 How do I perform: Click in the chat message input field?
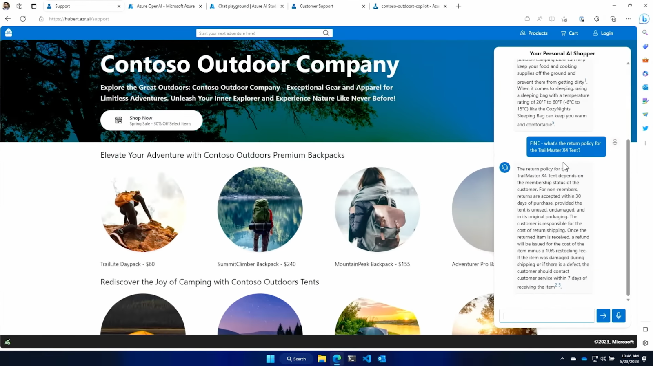click(547, 315)
